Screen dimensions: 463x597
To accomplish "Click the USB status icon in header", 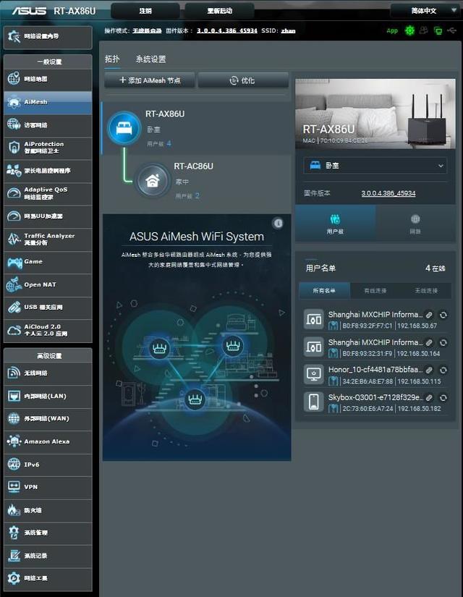I will (452, 30).
